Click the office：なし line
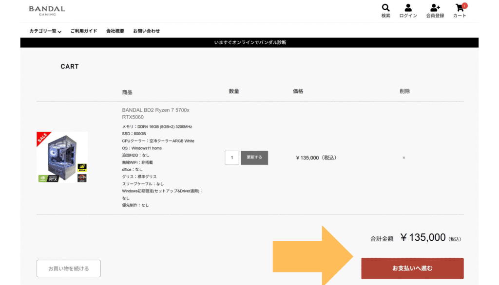499x285 pixels. pyautogui.click(x=133, y=169)
